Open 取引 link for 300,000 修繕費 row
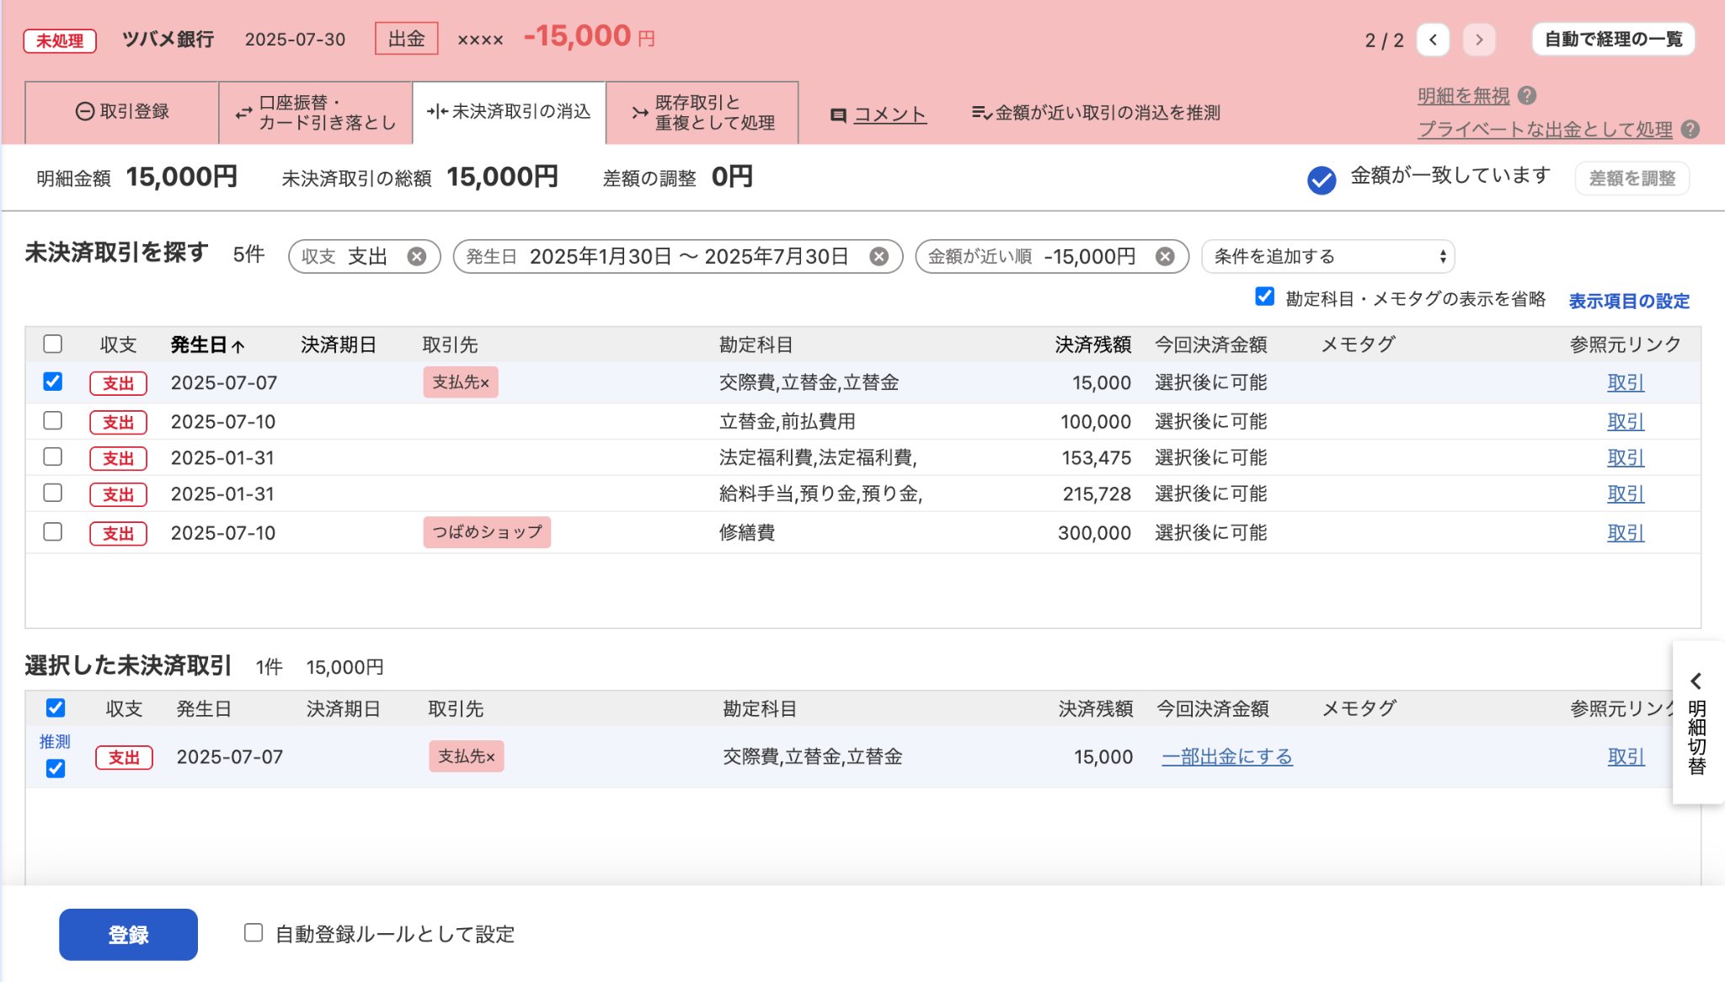The height and width of the screenshot is (982, 1725). pyautogui.click(x=1626, y=533)
